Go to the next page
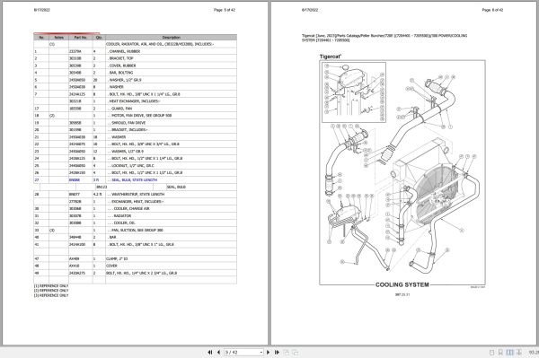539x358 pixels. (268, 352)
